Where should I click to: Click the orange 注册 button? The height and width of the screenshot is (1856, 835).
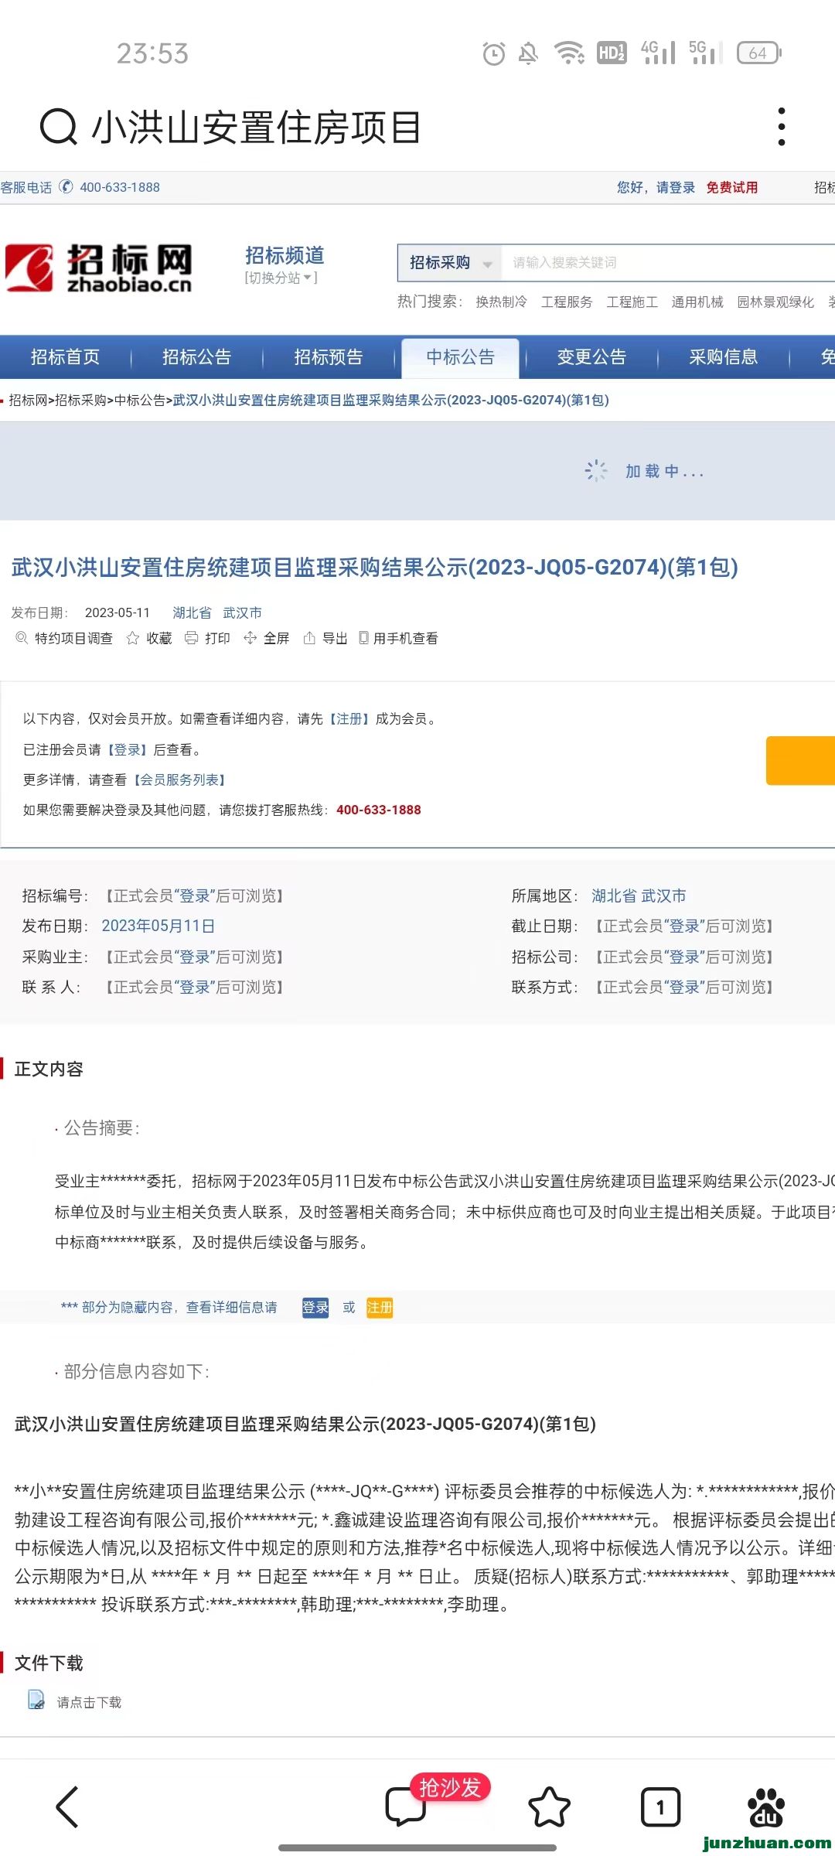click(x=380, y=1308)
